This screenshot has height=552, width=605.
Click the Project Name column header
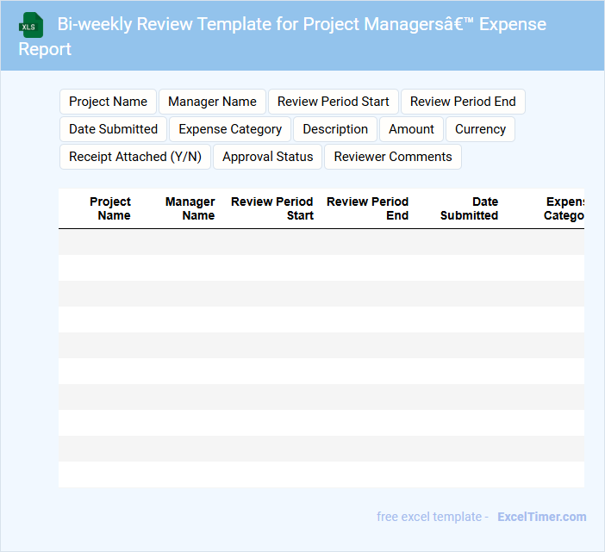(x=110, y=208)
